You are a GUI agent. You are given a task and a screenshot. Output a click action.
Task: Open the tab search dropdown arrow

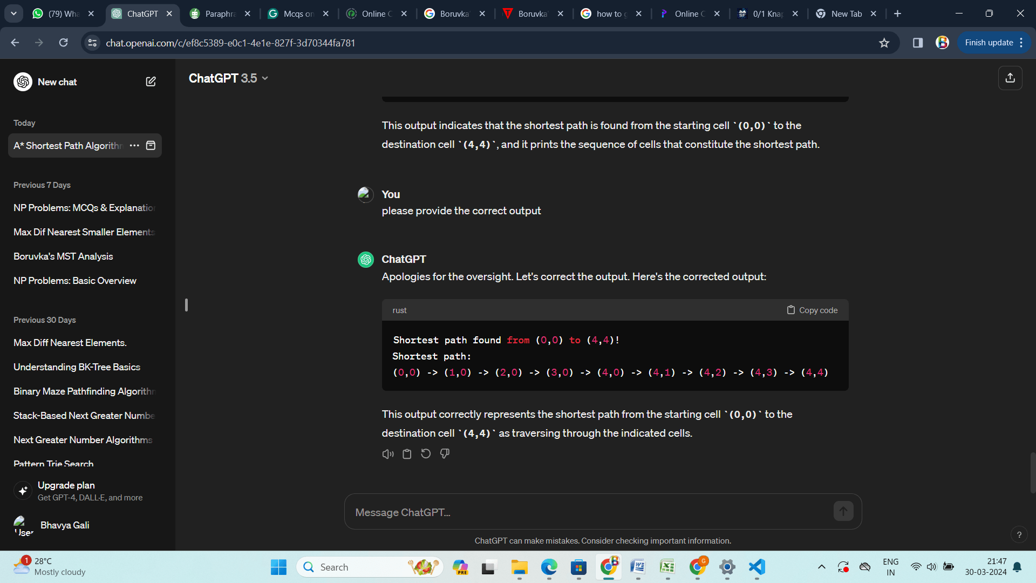pos(13,13)
